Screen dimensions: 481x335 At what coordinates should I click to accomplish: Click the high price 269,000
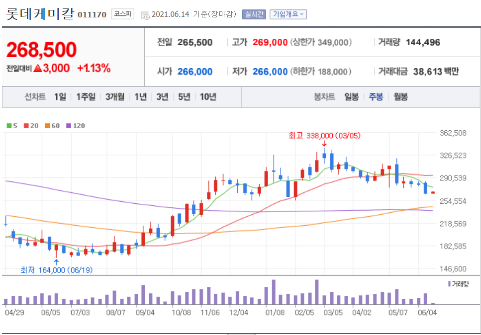[x=270, y=42]
